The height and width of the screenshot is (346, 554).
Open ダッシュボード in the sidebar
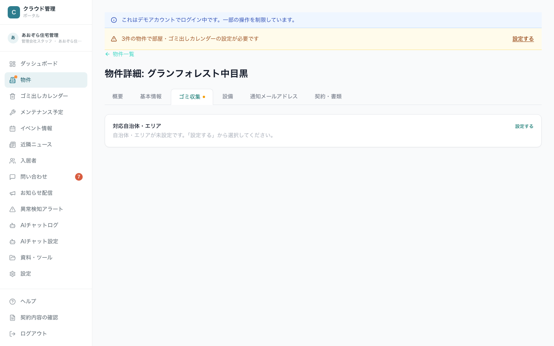click(x=46, y=64)
